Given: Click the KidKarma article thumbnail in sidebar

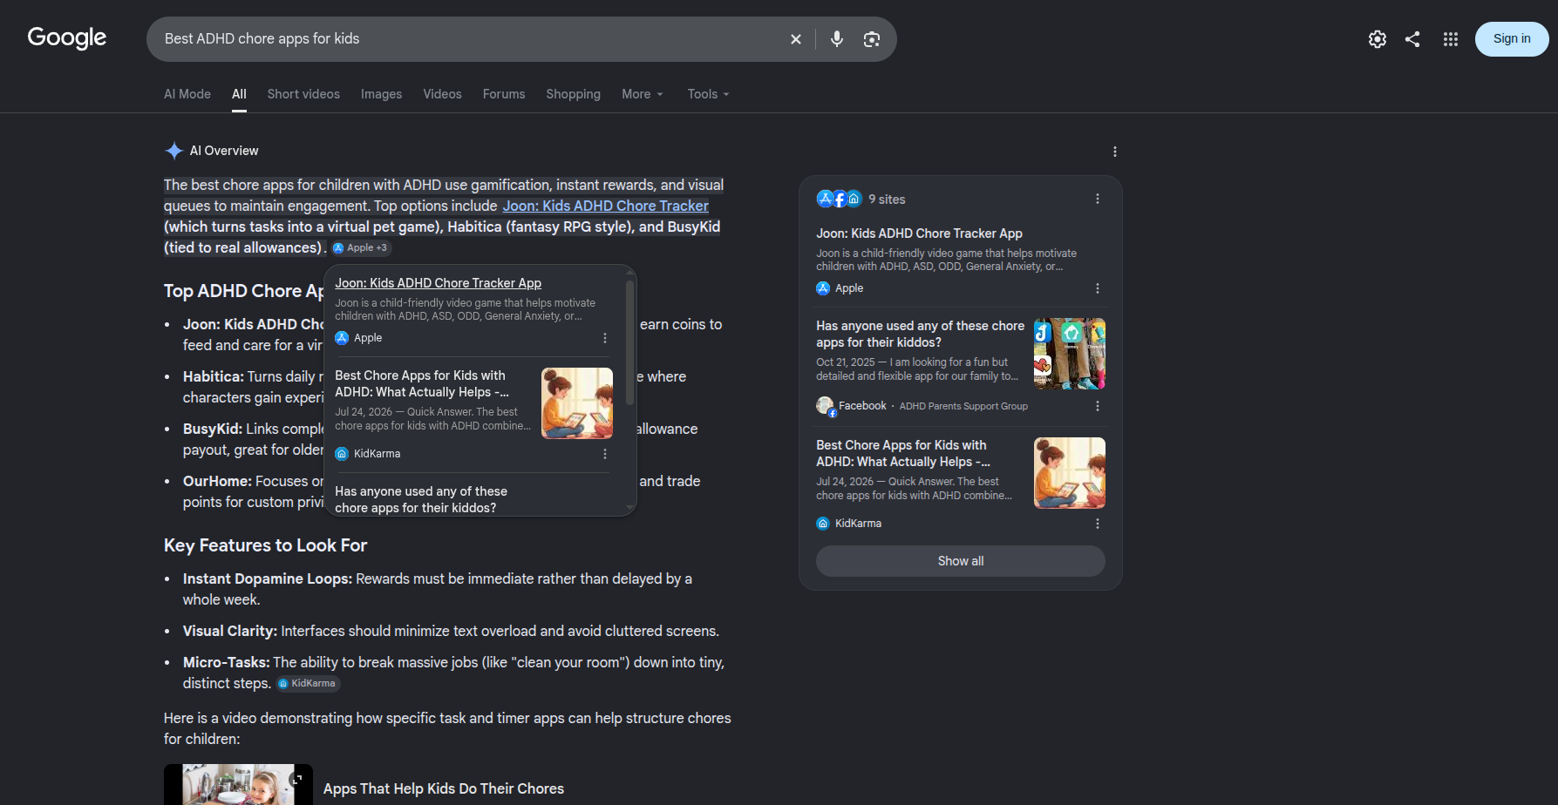Looking at the screenshot, I should click(1070, 473).
